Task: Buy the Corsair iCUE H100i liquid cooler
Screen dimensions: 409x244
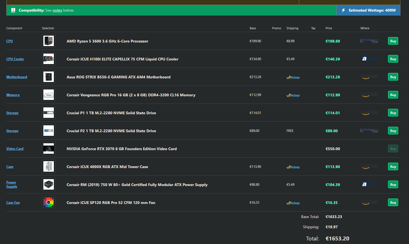Action: coord(393,59)
